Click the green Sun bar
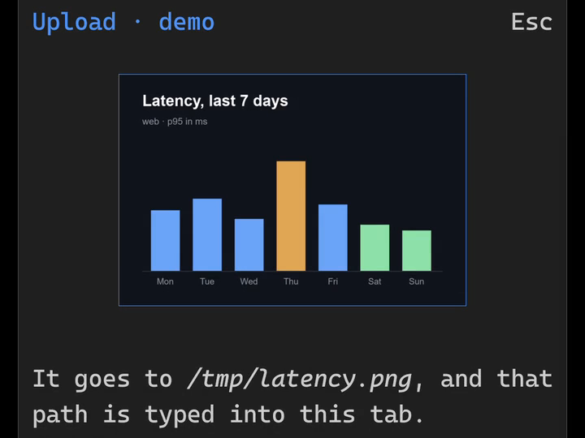 point(416,251)
